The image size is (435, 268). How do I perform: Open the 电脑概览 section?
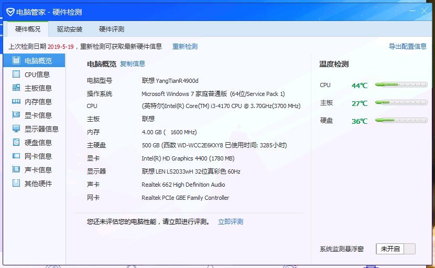[34, 60]
